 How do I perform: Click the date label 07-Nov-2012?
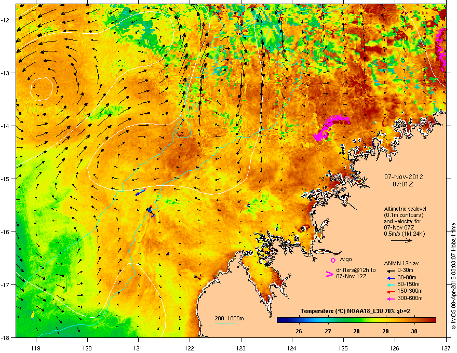point(404,177)
